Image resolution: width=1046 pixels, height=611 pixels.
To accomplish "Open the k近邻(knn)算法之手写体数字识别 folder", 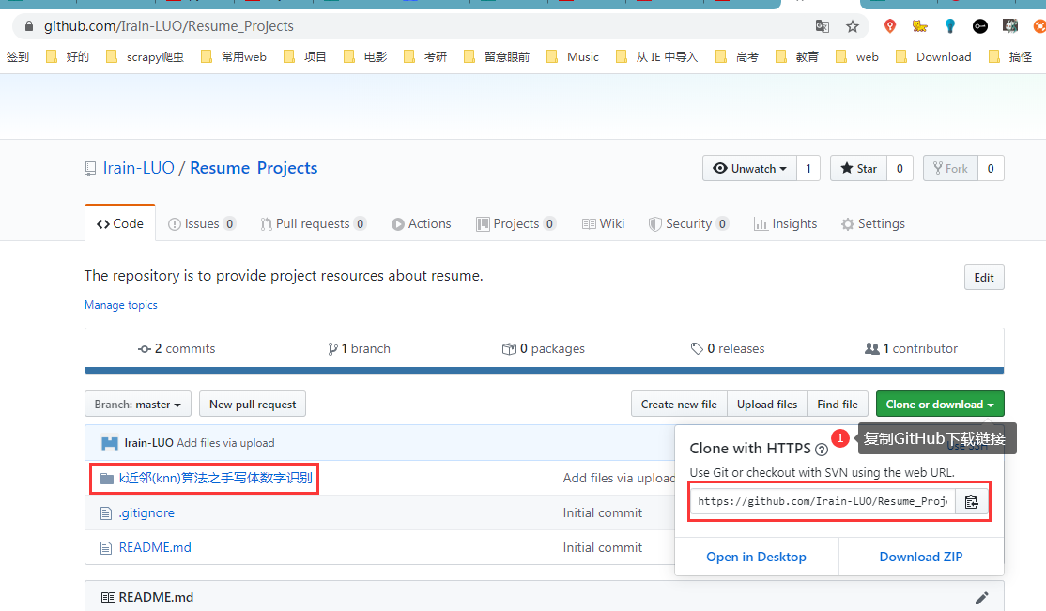I will pos(215,479).
